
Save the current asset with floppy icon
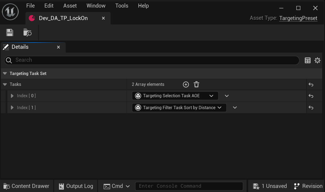coord(10,33)
